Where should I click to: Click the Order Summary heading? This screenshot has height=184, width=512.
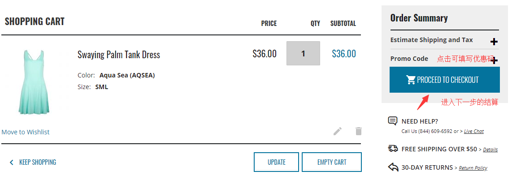point(419,18)
